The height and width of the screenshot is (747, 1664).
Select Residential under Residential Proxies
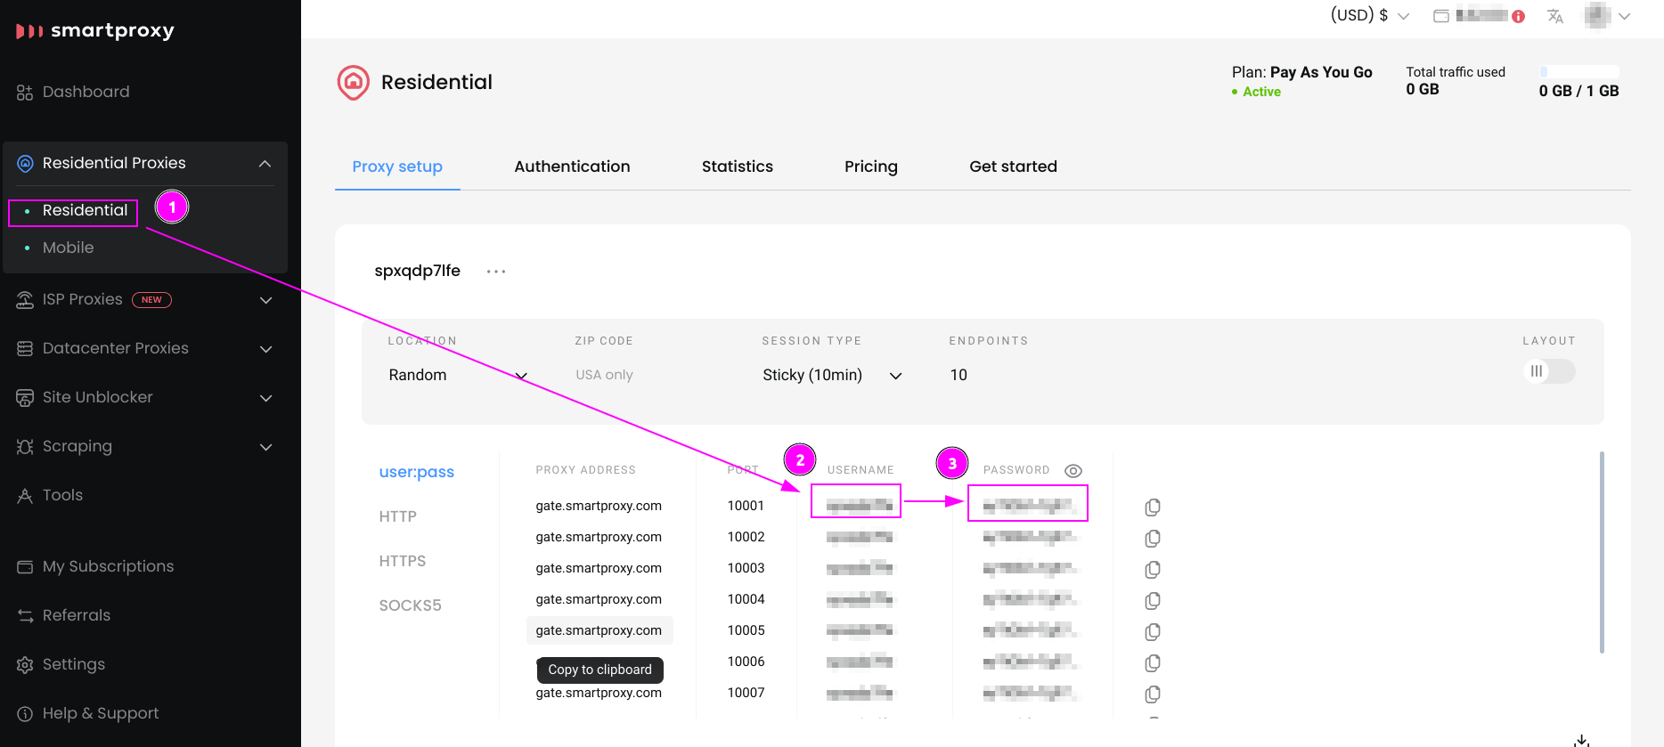point(85,210)
